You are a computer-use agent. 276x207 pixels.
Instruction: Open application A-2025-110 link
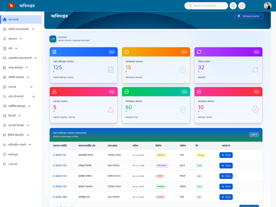pos(60,187)
